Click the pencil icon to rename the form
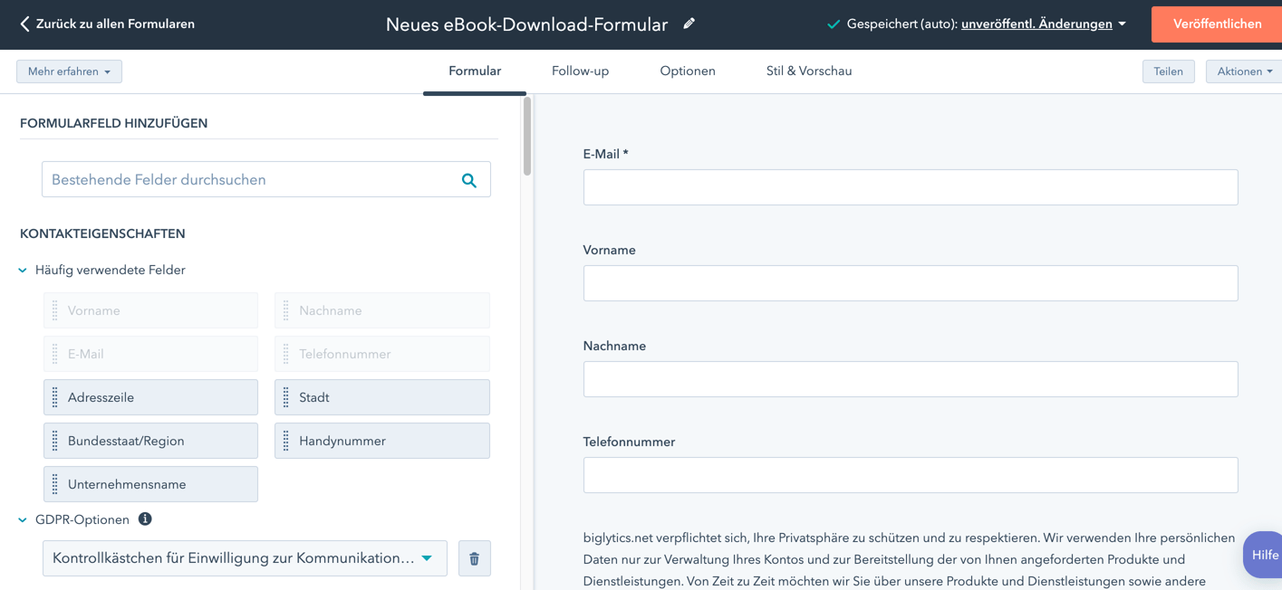The image size is (1282, 590). click(689, 24)
